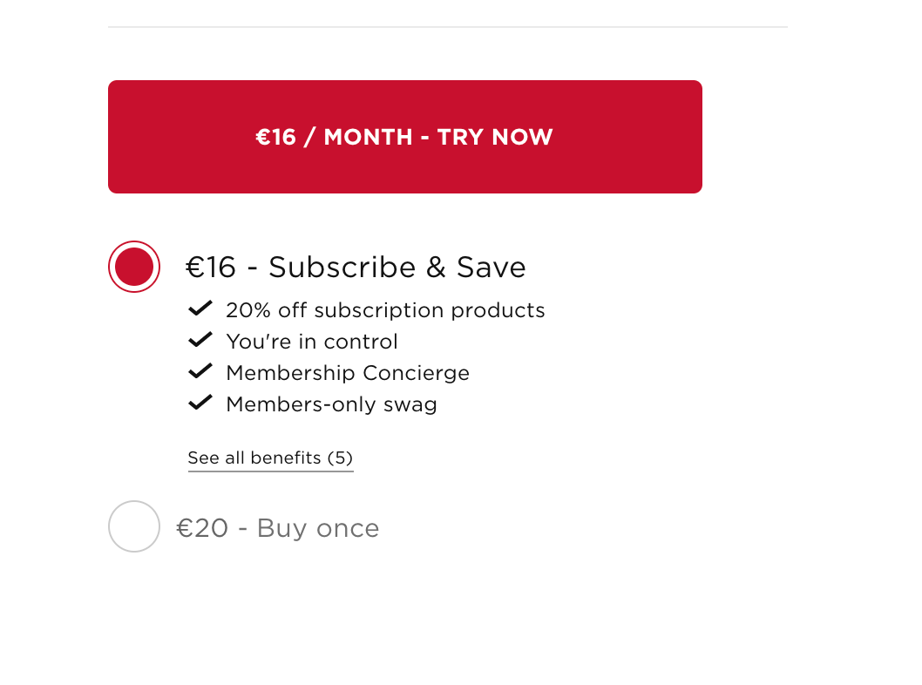Image resolution: width=922 pixels, height=685 pixels.
Task: Click the '20% off subscription products' benefit text
Action: click(385, 310)
